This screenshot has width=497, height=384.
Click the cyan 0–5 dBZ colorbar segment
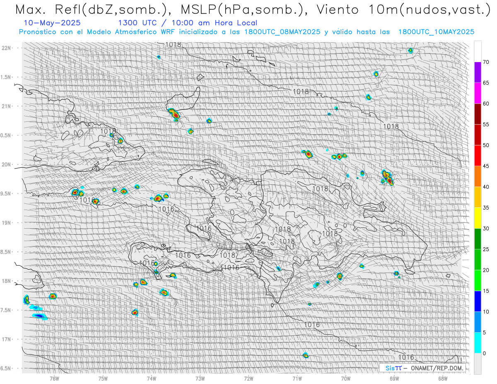point(478,343)
